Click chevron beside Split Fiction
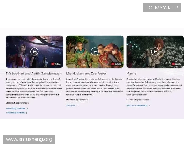The image size is (184, 147). pos(78,105)
